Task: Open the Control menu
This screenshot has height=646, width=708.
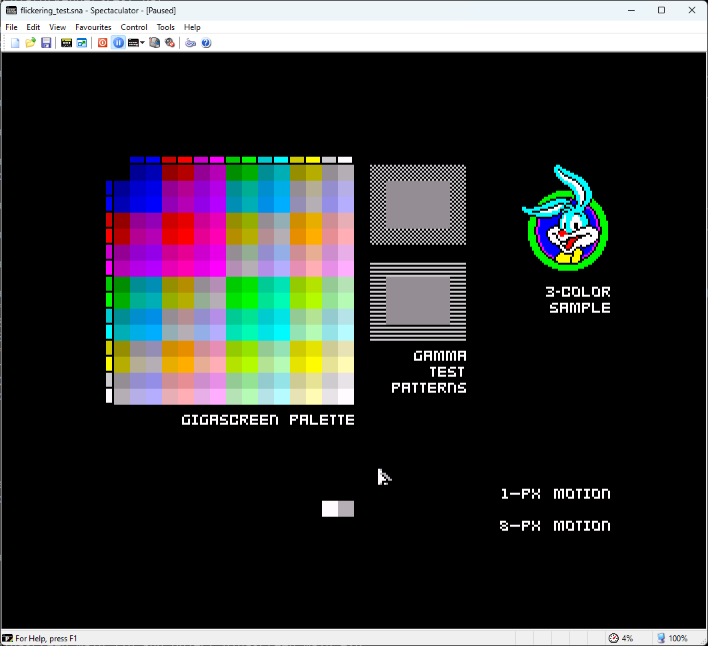Action: (133, 27)
